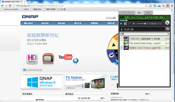Open a new browser tab
Image resolution: width=175 pixels, height=102 pixels.
tap(29, 2)
